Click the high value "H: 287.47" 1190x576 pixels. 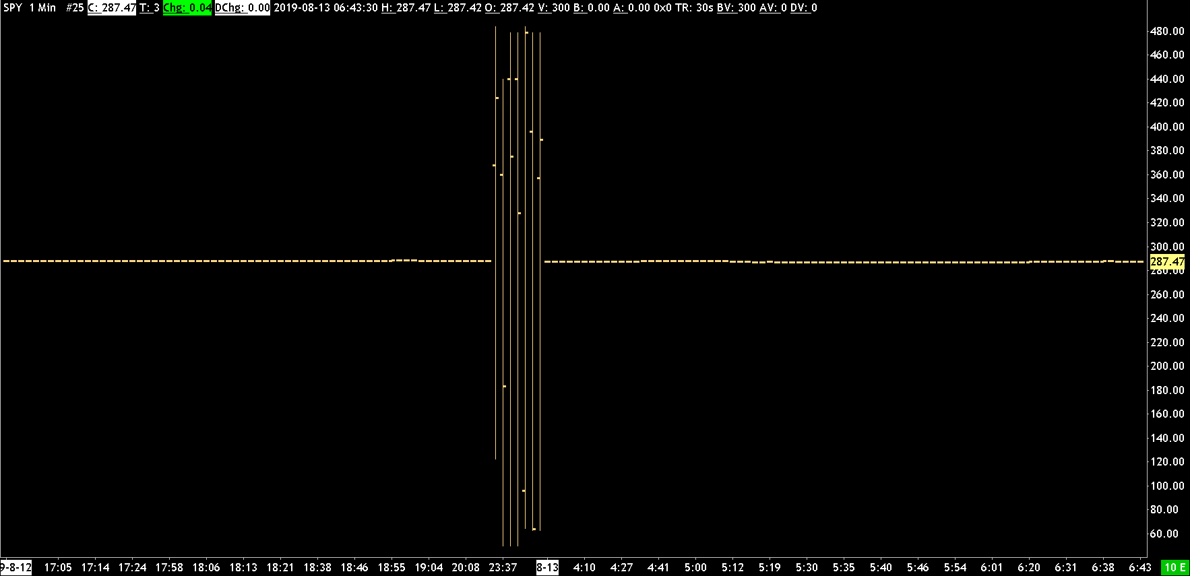point(406,8)
